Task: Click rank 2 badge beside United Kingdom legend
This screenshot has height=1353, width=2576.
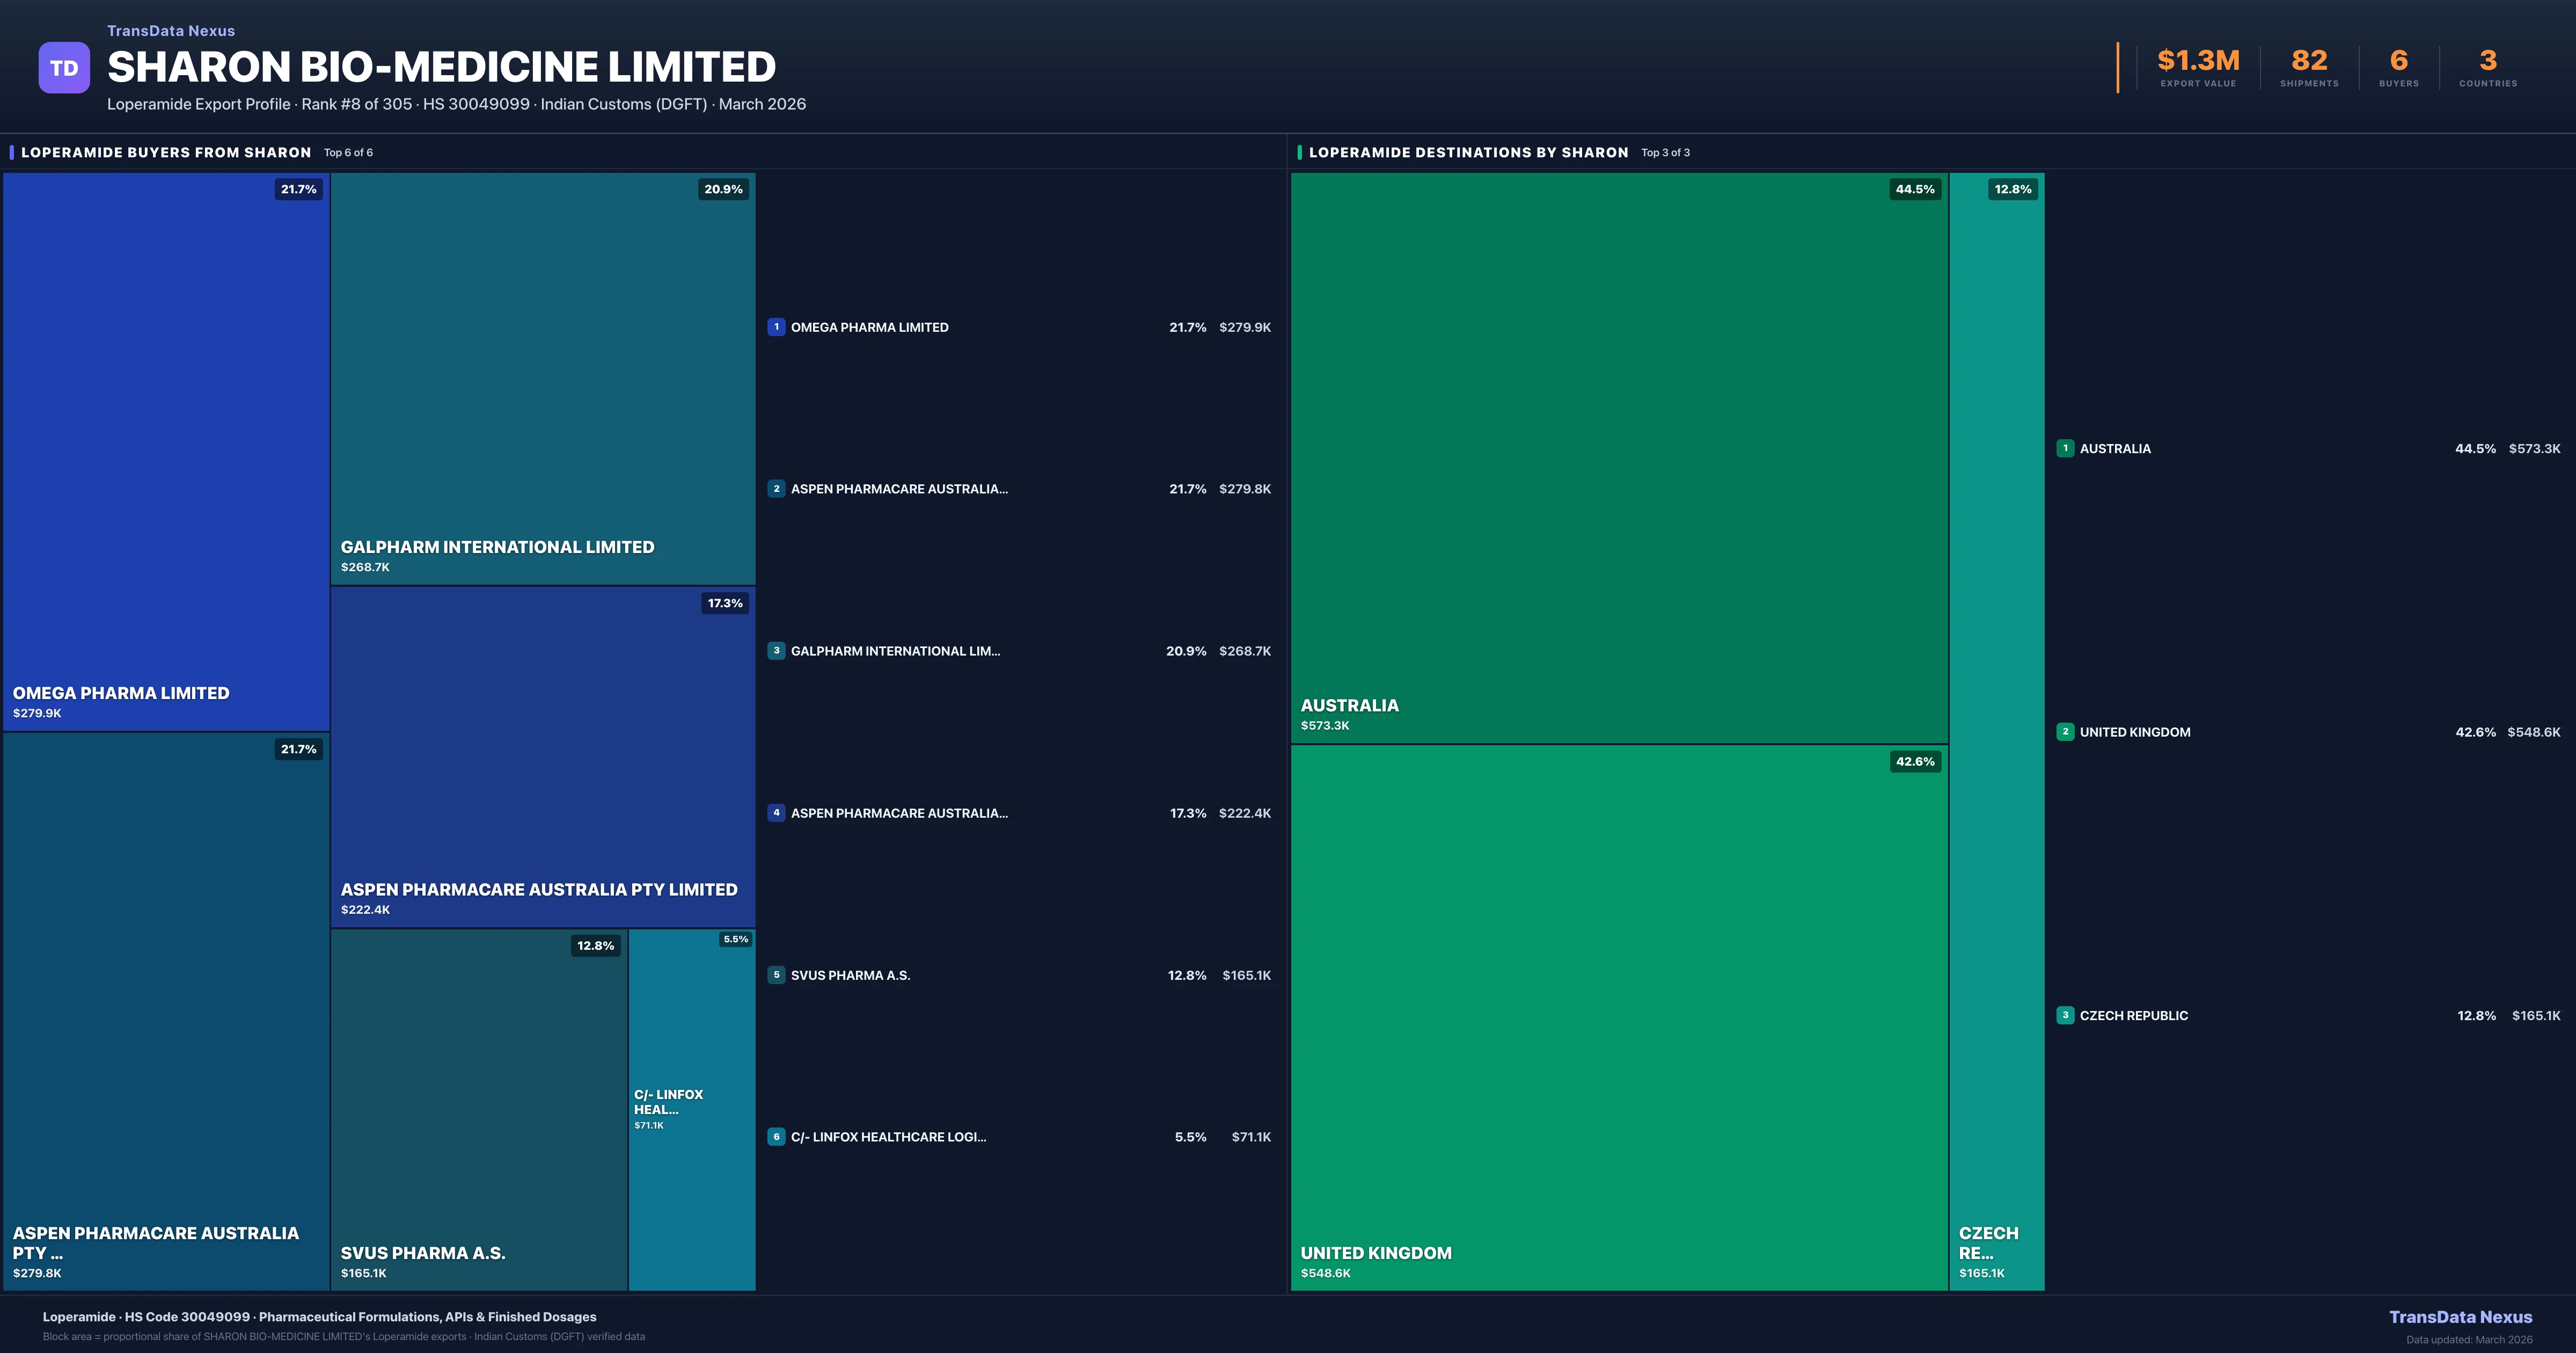Action: 2065,732
